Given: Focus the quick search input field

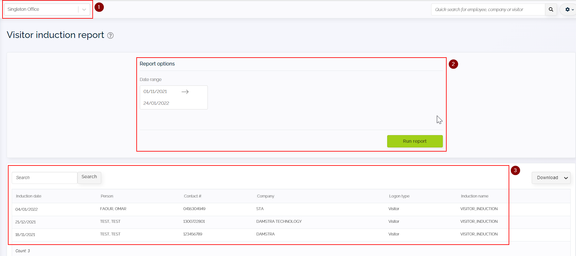Looking at the screenshot, I should point(488,9).
